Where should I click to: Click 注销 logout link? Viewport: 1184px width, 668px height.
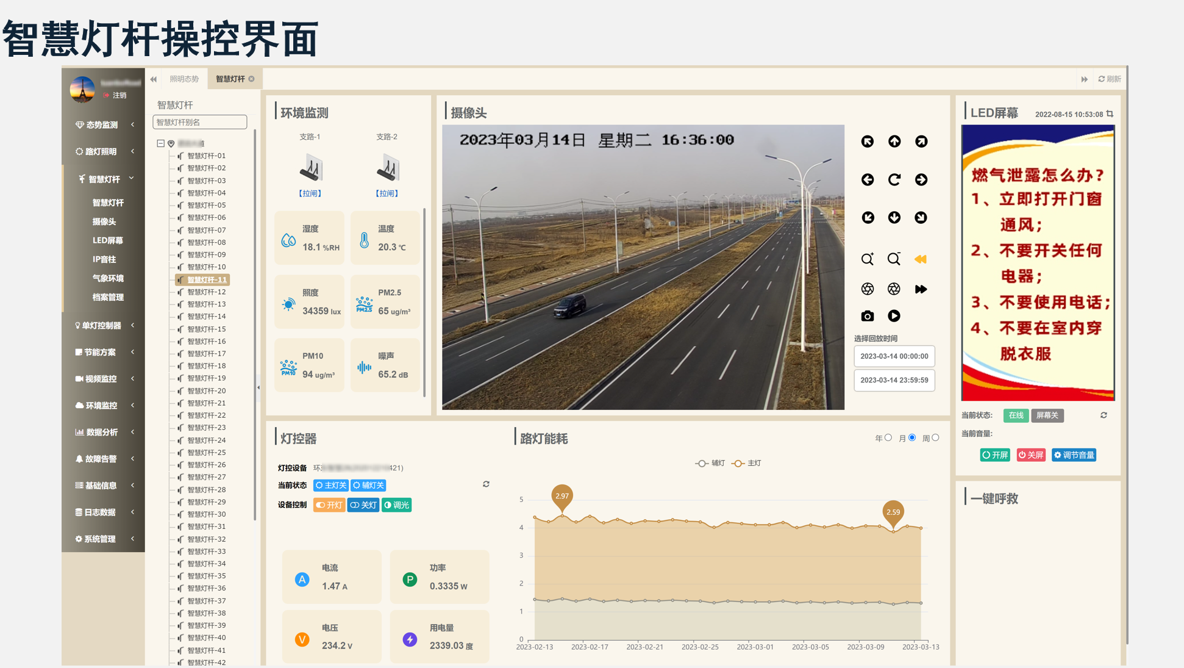(115, 95)
